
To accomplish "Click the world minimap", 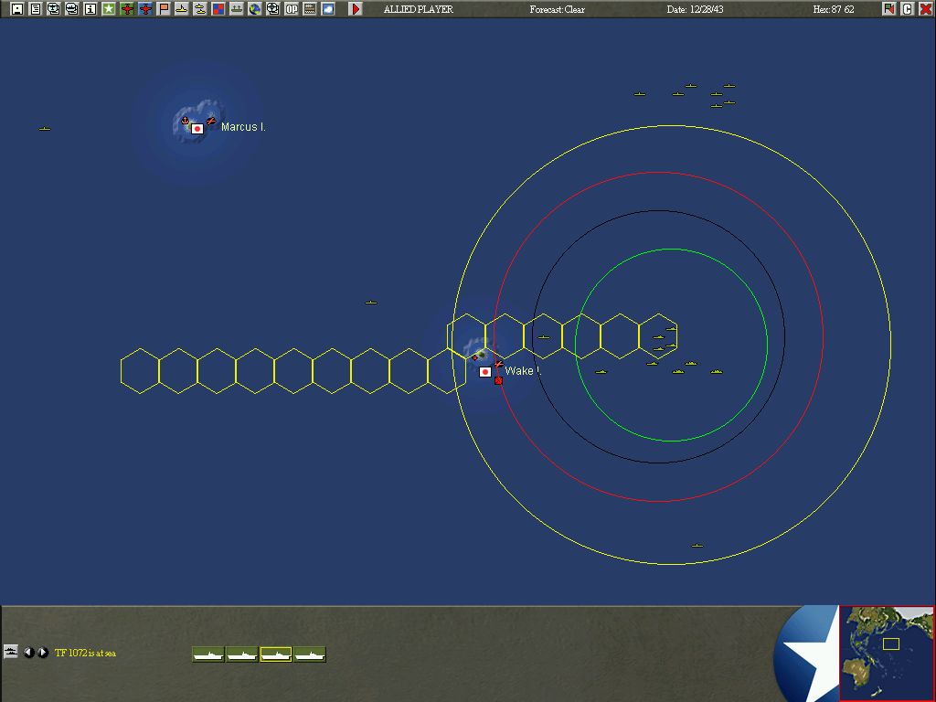I will coord(887,653).
